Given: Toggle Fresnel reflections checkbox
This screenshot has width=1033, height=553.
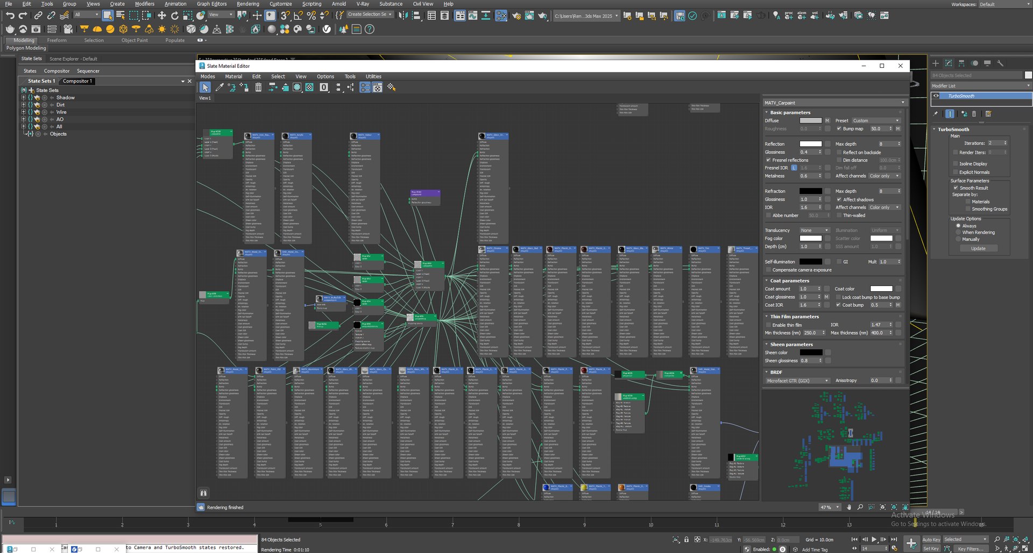Looking at the screenshot, I should (768, 160).
